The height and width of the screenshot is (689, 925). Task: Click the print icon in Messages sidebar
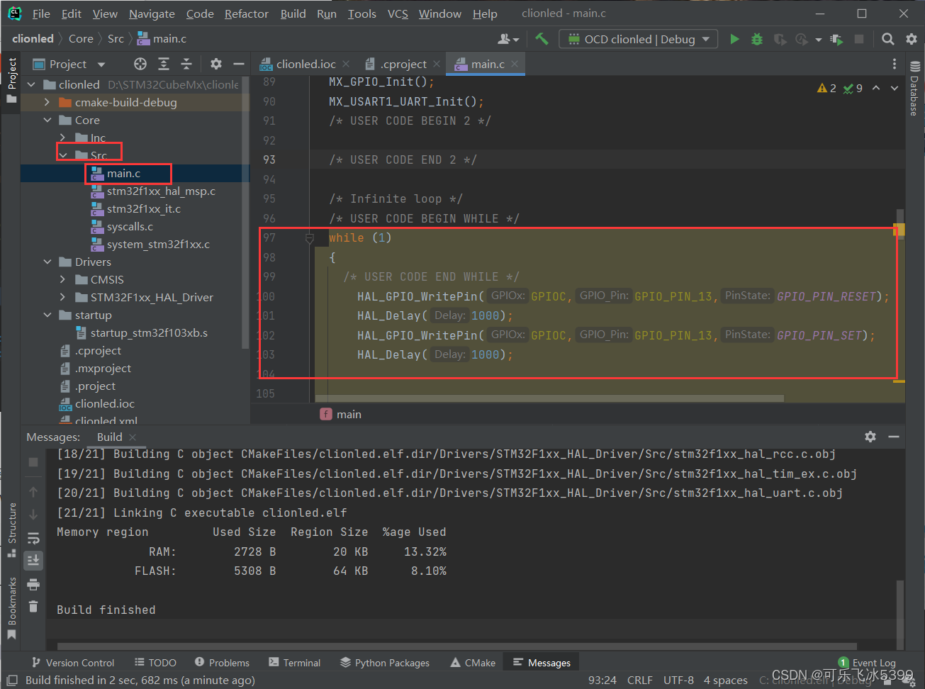(x=33, y=584)
